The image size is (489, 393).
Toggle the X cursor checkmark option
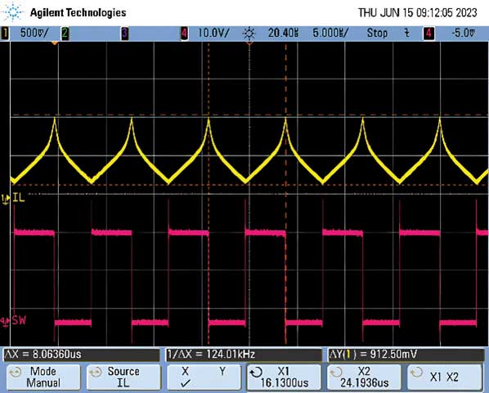coord(186,377)
